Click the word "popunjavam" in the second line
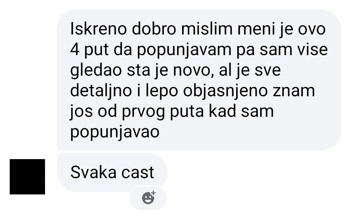This screenshot has height=215, width=349. click(x=184, y=50)
